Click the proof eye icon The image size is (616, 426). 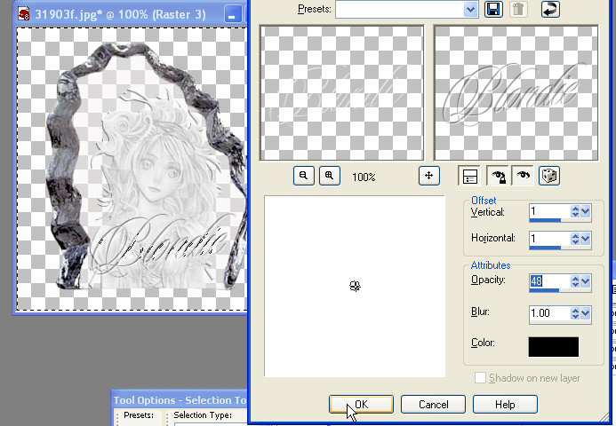click(523, 176)
